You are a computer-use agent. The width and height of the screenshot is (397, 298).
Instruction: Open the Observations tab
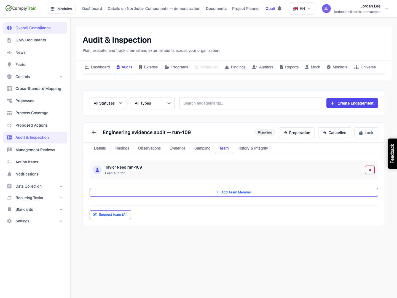click(149, 148)
